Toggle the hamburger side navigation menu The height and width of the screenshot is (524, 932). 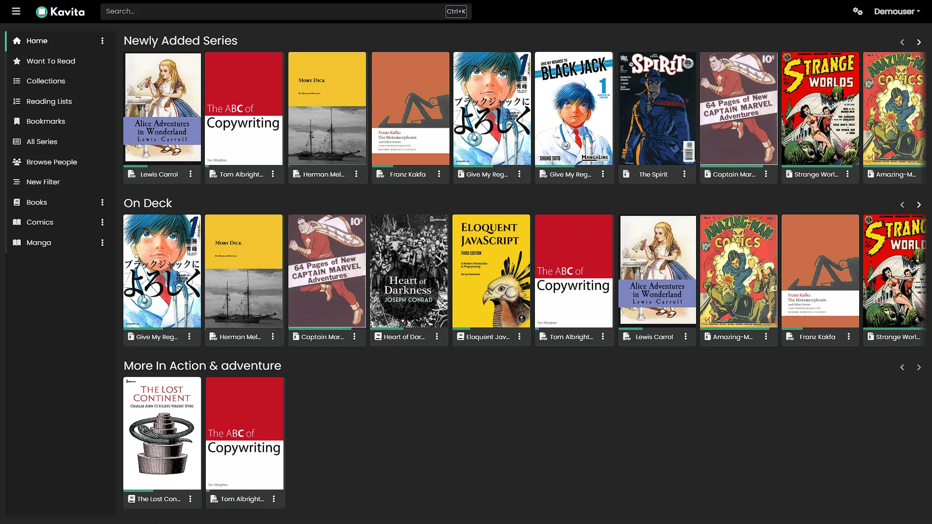16,11
